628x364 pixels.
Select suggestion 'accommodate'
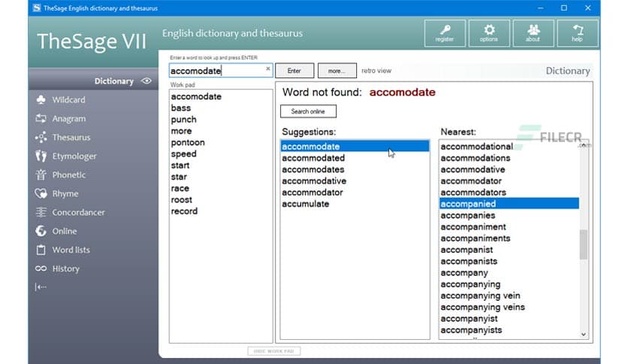(x=355, y=147)
